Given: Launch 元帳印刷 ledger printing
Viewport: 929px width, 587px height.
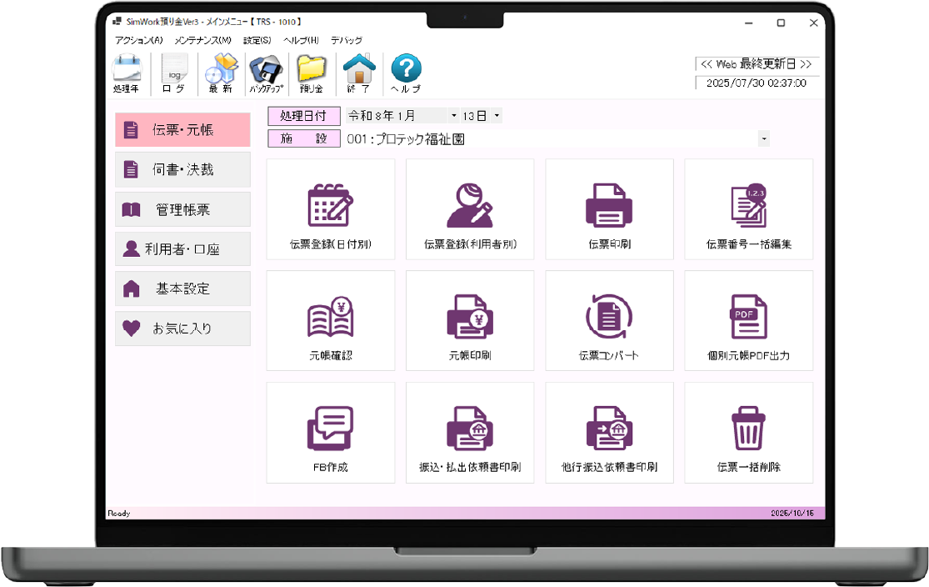Looking at the screenshot, I should (470, 321).
